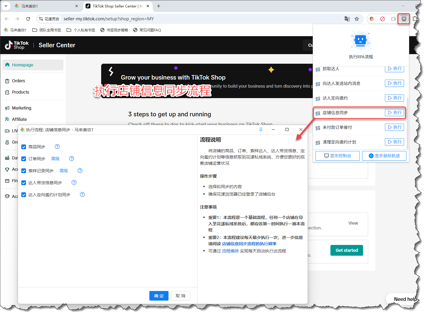
Task: Confirm with the 确定 button
Action: coord(159,296)
